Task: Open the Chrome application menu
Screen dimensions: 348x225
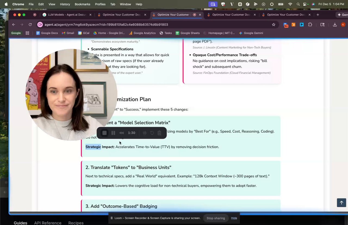Action: pyautogui.click(x=18, y=4)
